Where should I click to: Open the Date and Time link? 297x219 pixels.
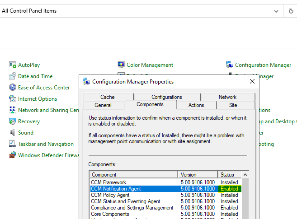(x=35, y=76)
